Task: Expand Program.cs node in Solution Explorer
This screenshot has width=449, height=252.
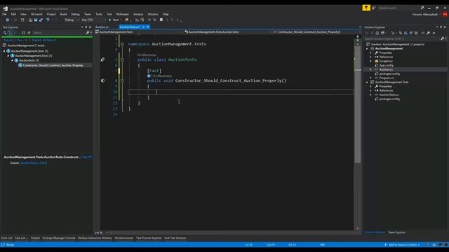Action: tap(371, 78)
